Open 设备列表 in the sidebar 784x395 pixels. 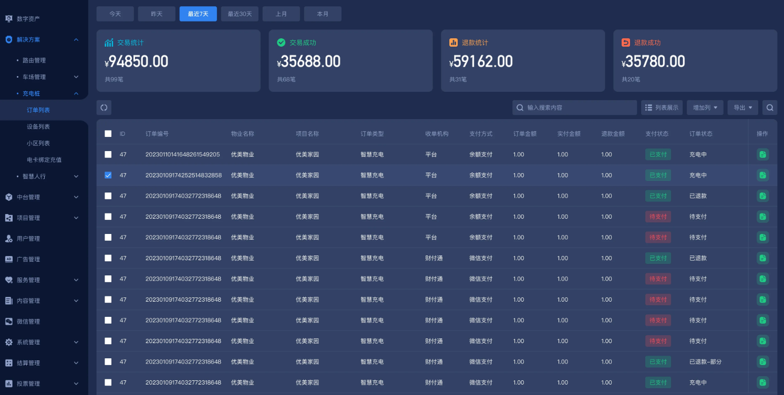point(38,126)
